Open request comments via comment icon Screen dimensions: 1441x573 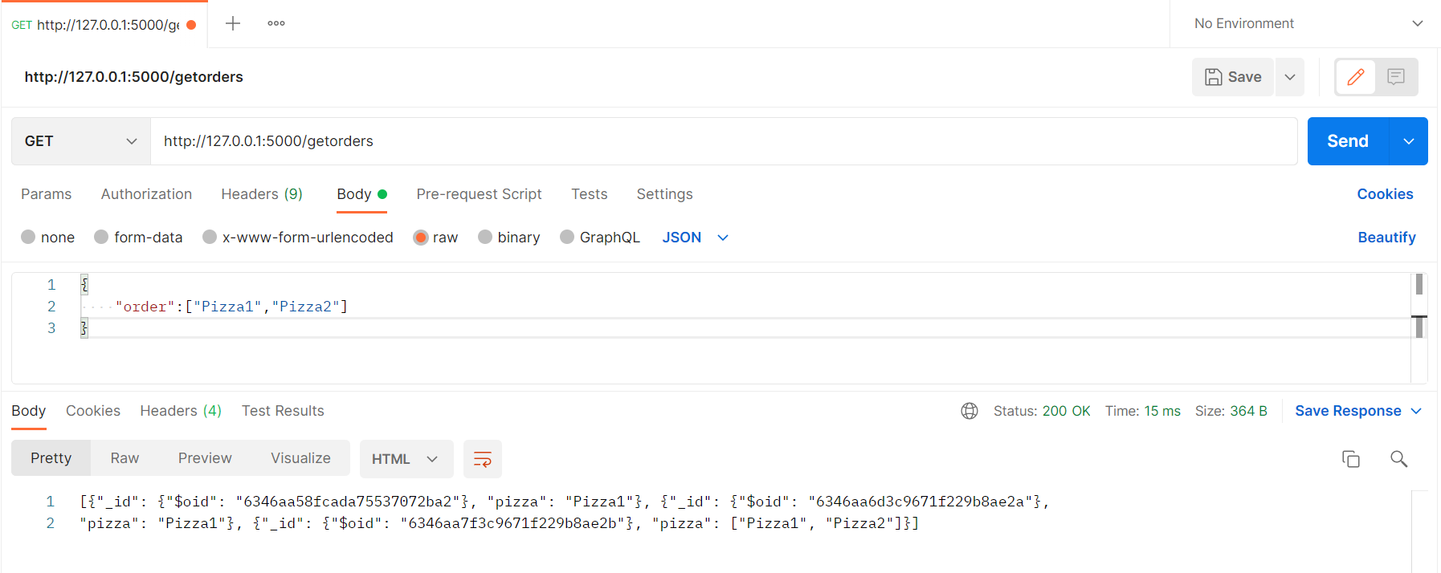[1396, 76]
